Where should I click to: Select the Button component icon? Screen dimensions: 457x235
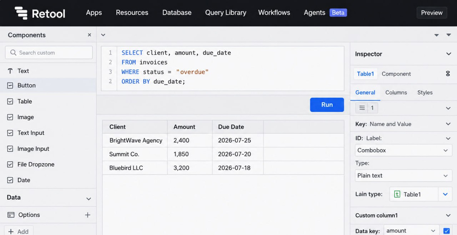(10, 86)
